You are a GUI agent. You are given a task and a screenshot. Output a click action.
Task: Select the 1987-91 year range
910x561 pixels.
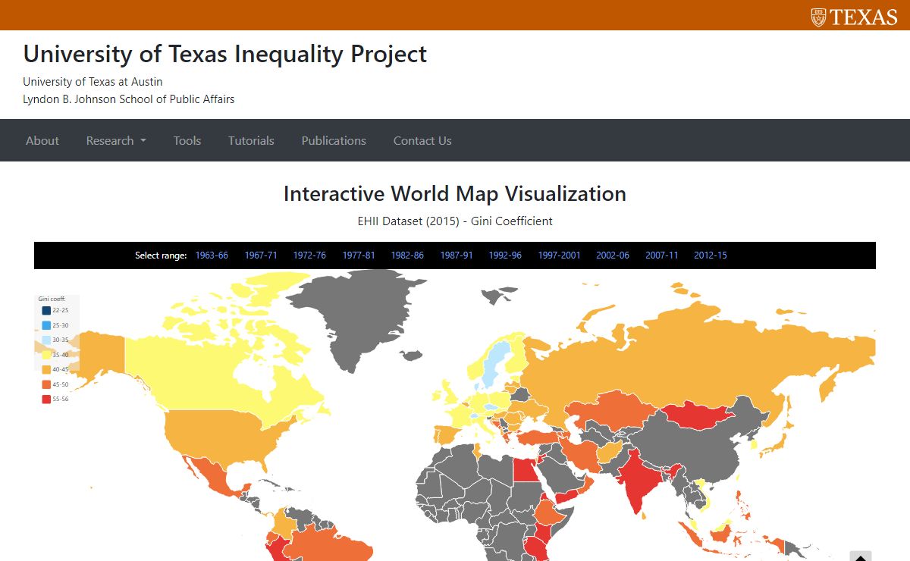[457, 255]
